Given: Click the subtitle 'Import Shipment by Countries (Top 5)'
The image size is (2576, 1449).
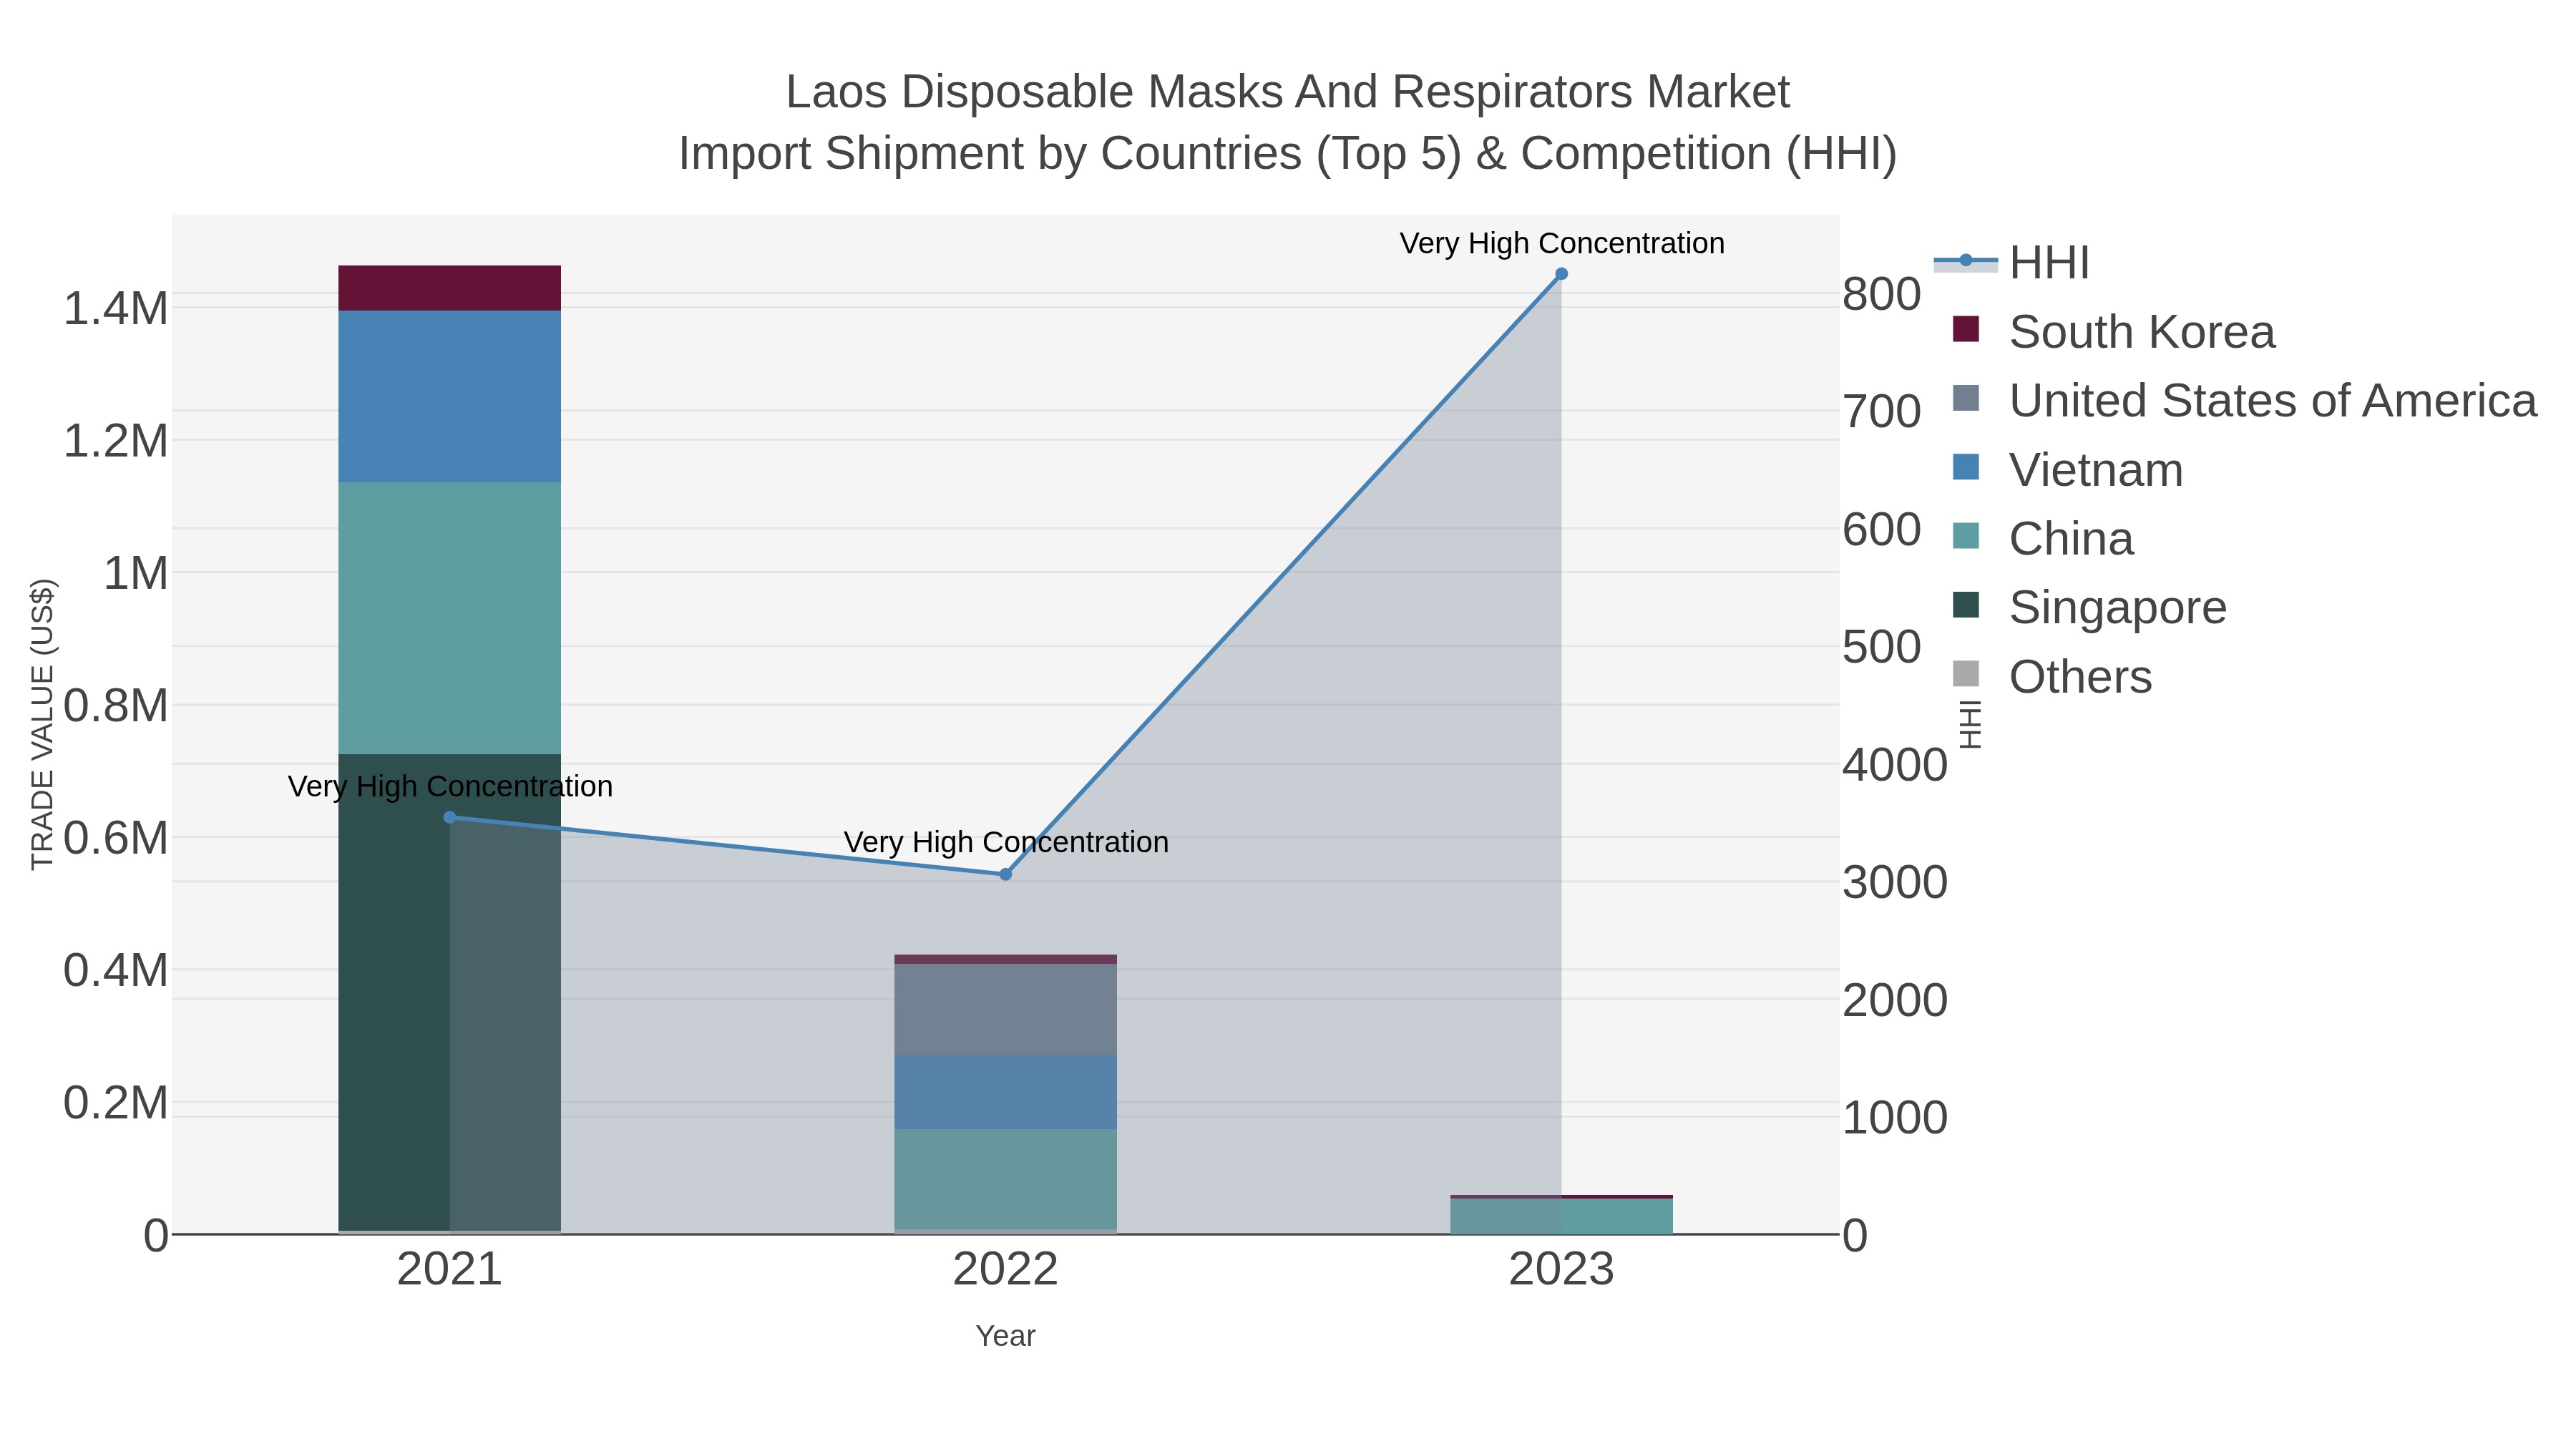Looking at the screenshot, I should pyautogui.click(x=1070, y=154).
